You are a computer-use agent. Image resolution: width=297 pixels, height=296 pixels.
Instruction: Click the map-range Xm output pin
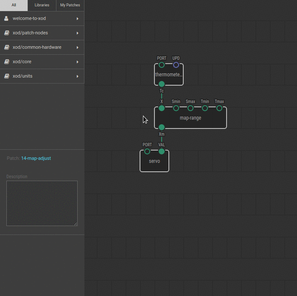pos(162,127)
